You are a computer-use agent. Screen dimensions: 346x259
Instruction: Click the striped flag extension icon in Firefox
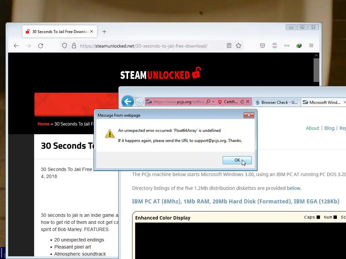coord(274,46)
